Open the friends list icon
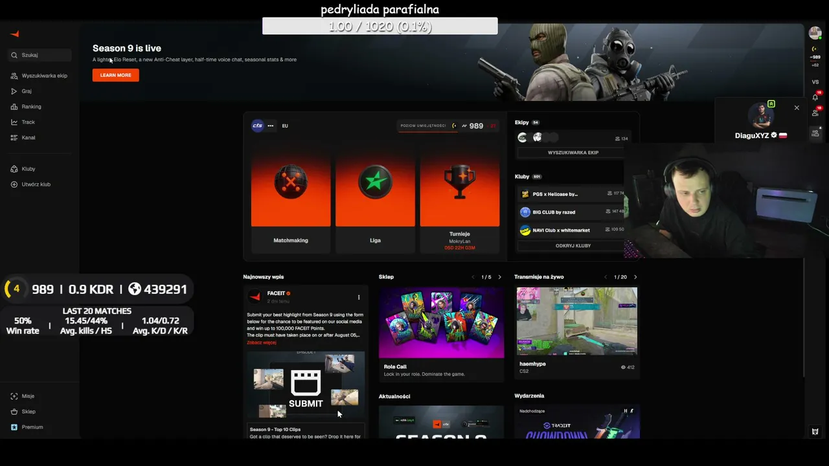Viewport: 829px width, 466px height. pyautogui.click(x=815, y=115)
